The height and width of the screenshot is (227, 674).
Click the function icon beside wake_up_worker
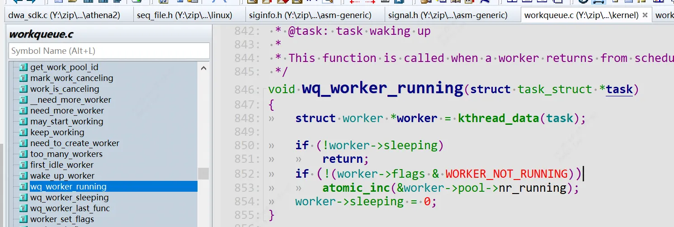coord(24,176)
